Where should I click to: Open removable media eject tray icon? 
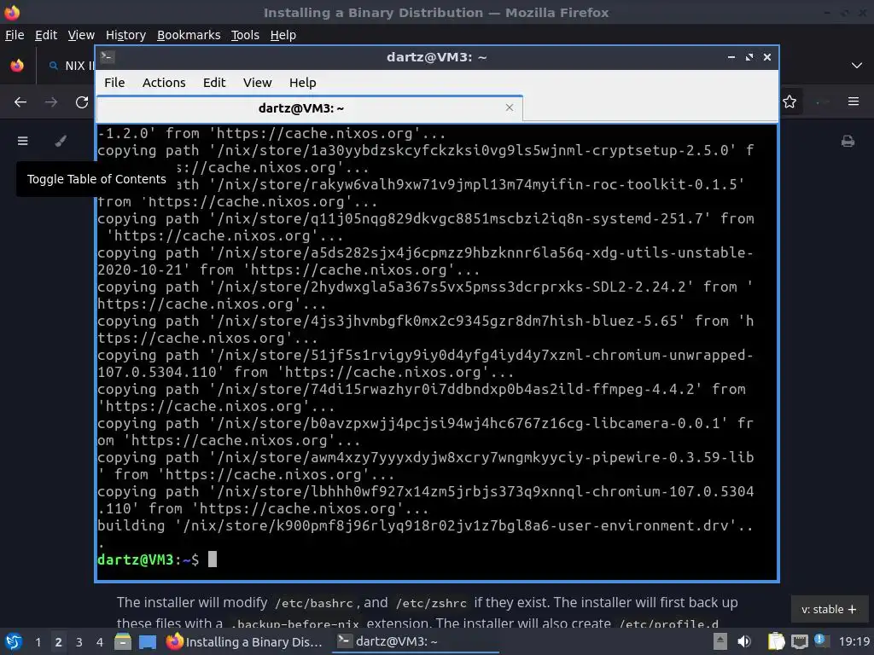[x=720, y=641]
